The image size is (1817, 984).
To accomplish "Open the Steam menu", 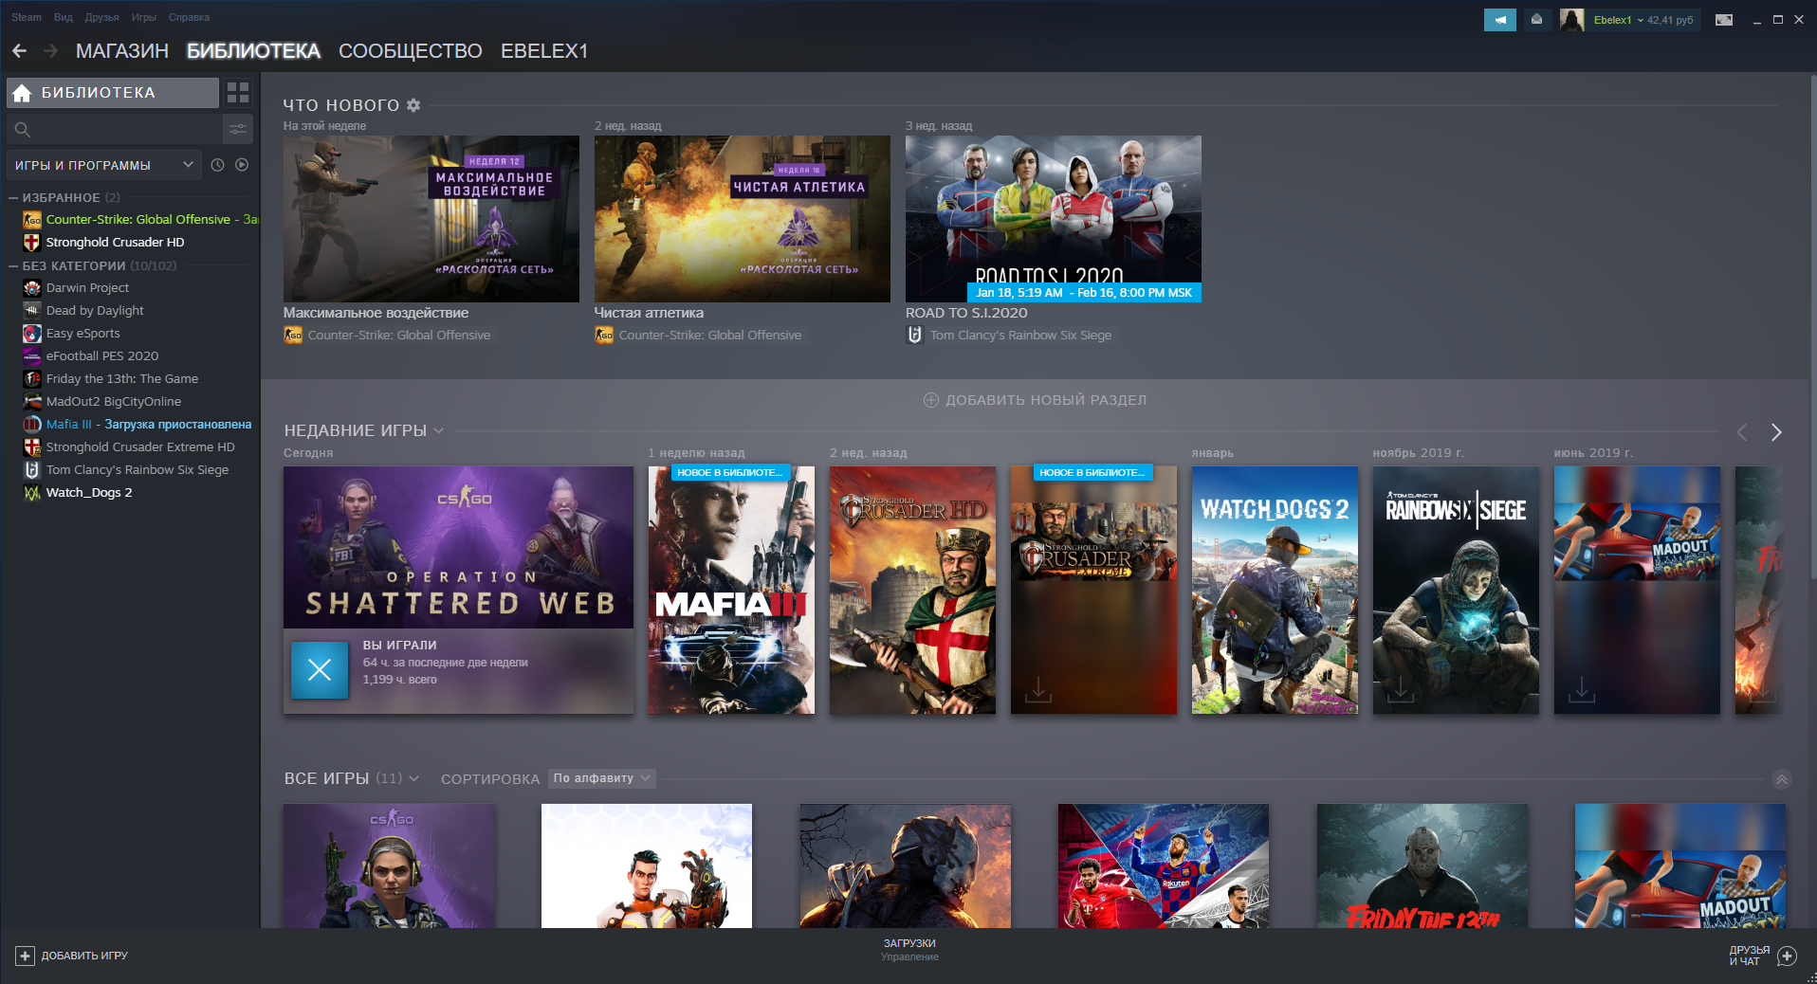I will pos(27,17).
